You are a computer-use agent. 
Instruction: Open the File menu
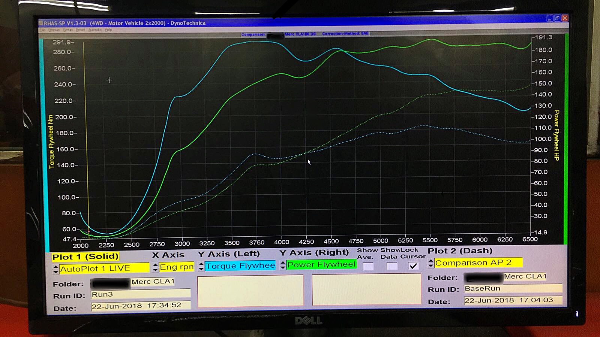pos(42,30)
